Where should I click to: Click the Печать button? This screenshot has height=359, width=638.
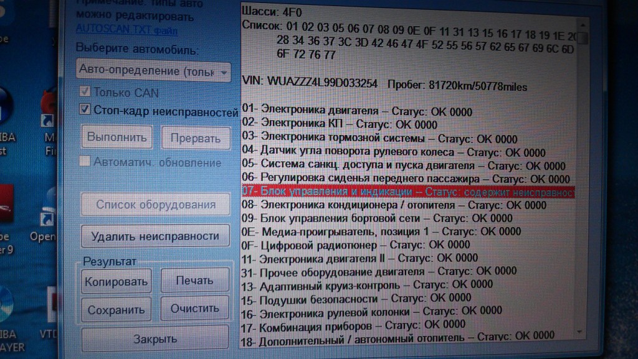point(194,280)
